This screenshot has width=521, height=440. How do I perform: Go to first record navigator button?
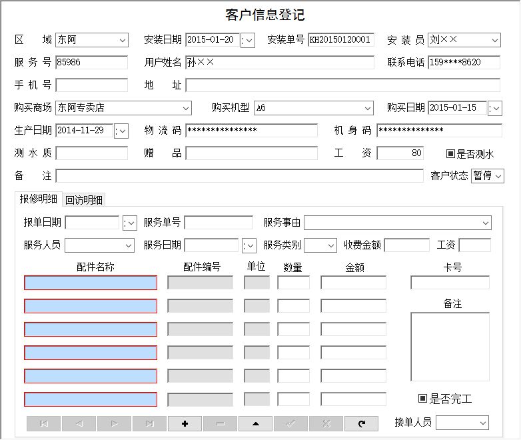(44, 423)
